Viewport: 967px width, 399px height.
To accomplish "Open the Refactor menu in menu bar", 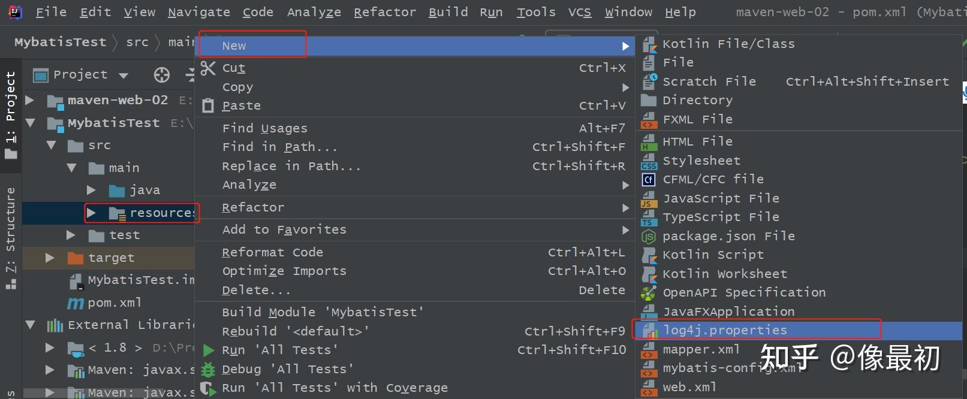I will click(x=385, y=13).
